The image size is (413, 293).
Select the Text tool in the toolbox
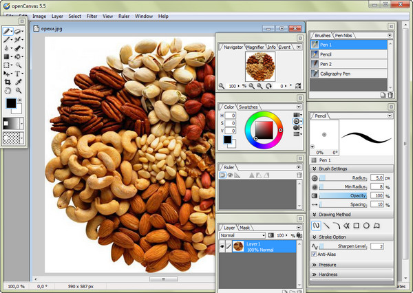pos(19,73)
